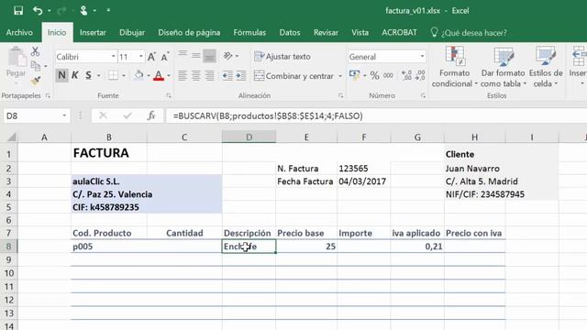Screen dimensions: 587x330
Task: Increase decimal places
Action: click(406, 75)
